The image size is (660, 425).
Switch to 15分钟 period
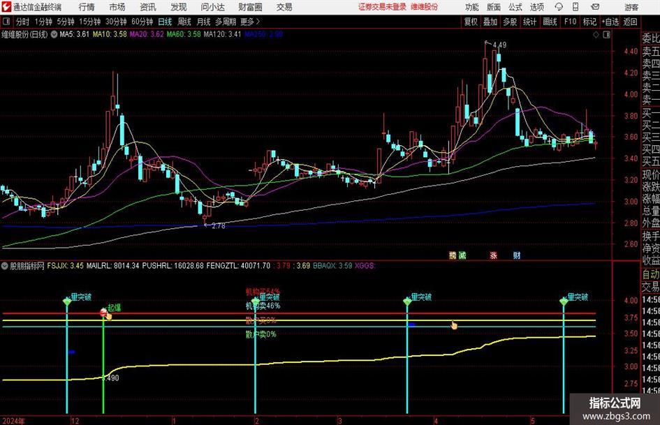coord(90,22)
